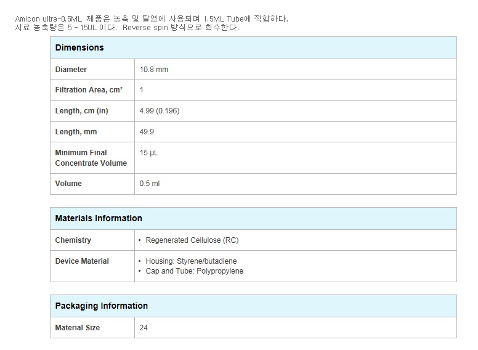Click the 10.8 mm diameter value
Image resolution: width=478 pixels, height=350 pixels.
pos(154,70)
